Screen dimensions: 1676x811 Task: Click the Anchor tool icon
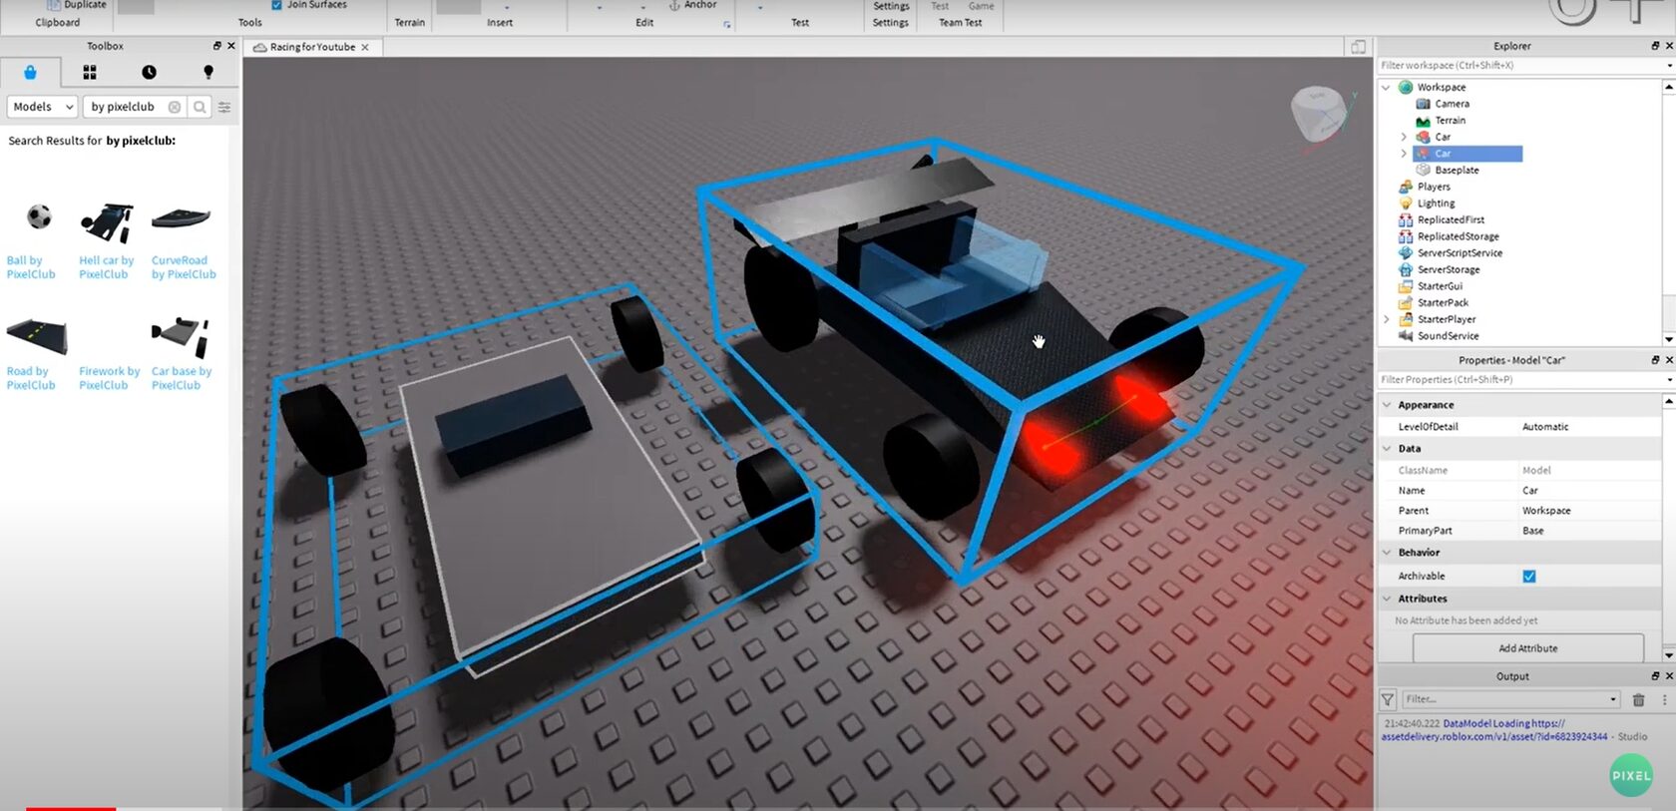674,5
